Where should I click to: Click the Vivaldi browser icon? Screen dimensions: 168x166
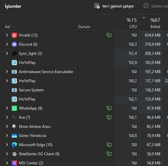click(14, 35)
